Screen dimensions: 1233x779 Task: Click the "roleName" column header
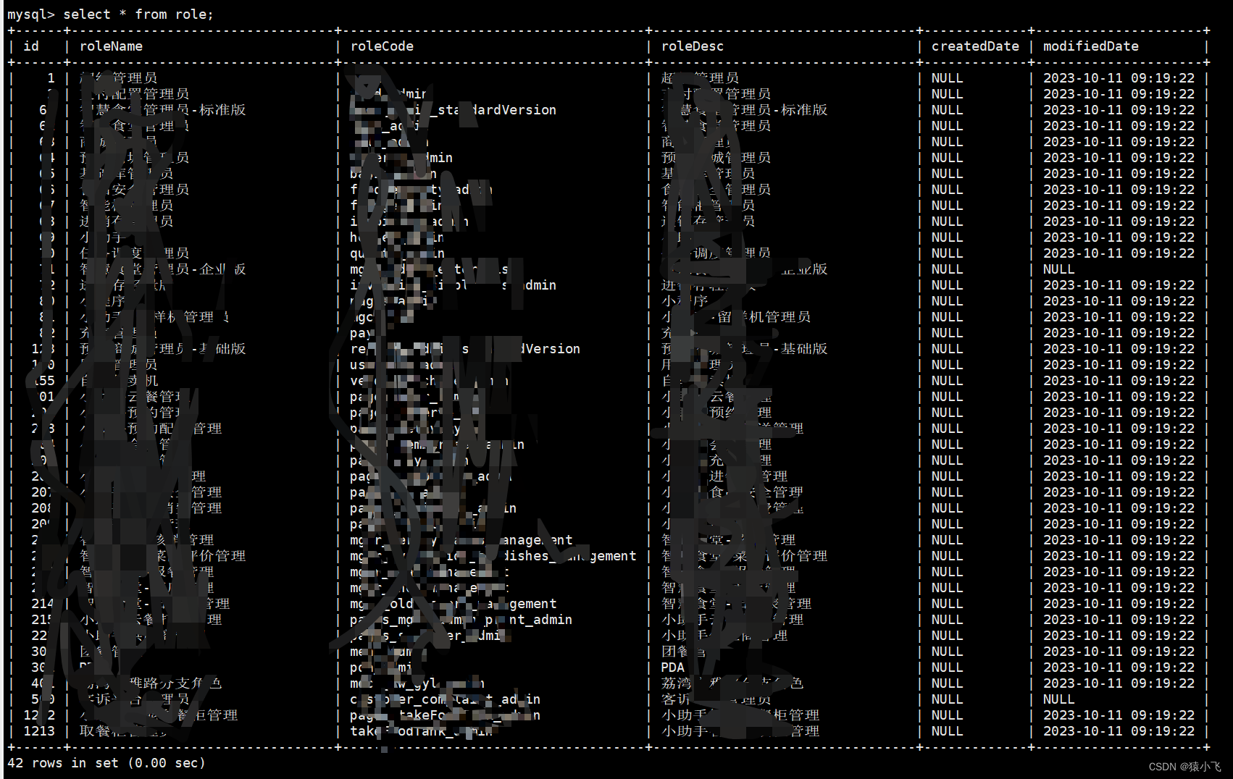tap(110, 46)
